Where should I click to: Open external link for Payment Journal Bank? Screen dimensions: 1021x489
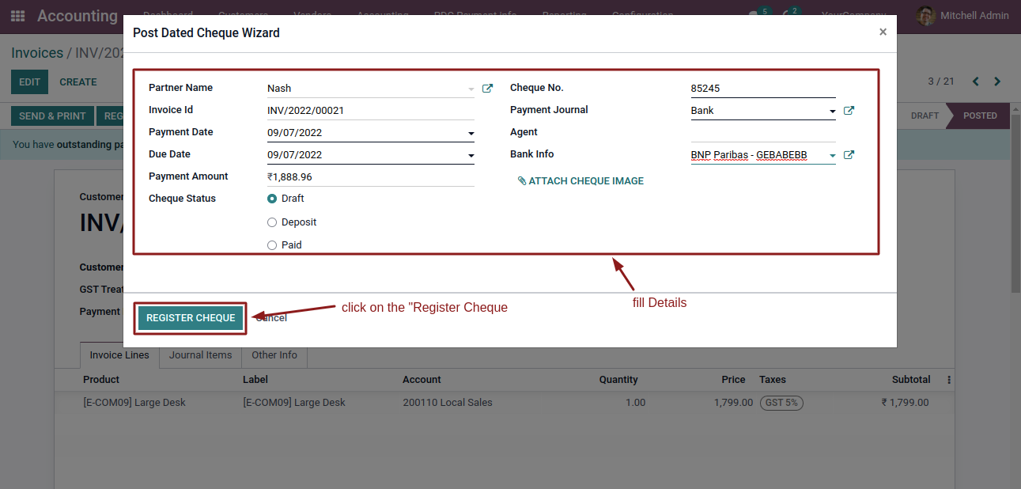point(849,111)
